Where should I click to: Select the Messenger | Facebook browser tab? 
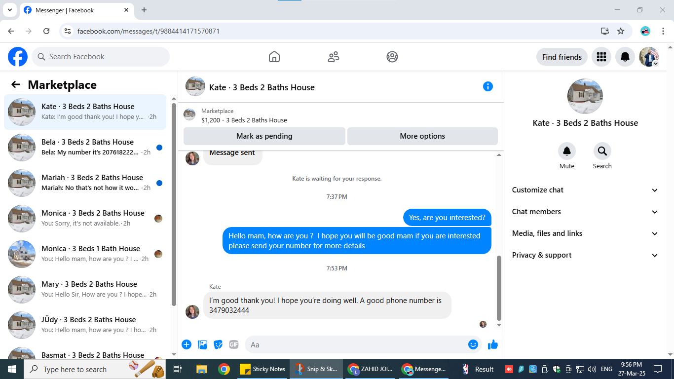78,10
